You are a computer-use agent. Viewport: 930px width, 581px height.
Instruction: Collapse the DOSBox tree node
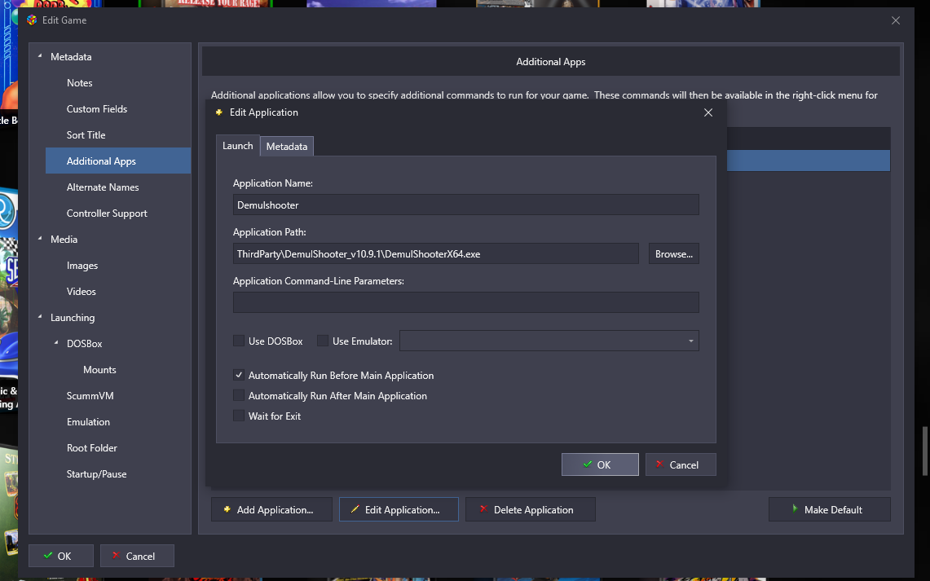[x=56, y=344]
